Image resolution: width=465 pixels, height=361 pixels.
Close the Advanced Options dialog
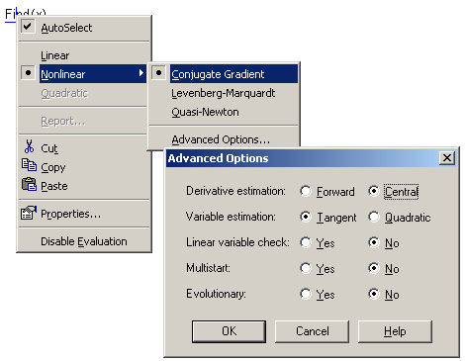tap(447, 158)
